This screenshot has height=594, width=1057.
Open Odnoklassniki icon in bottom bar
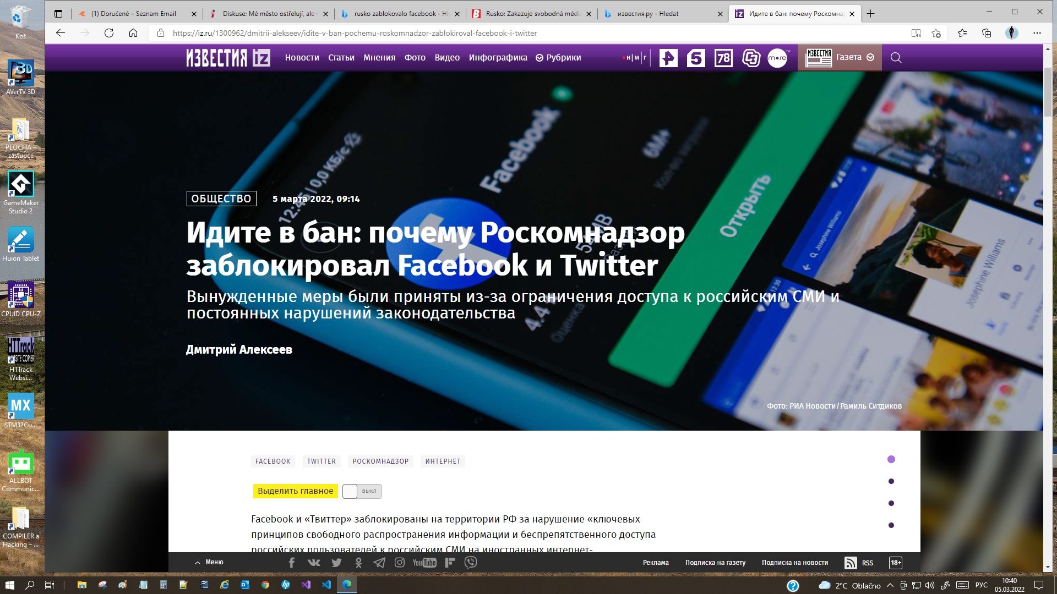(358, 563)
